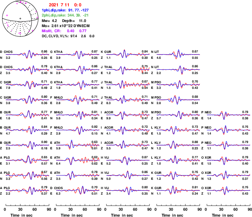Select the blue 1phi,dip,rake solution text
Viewport: 252px width, 217px height.
tap(65, 10)
